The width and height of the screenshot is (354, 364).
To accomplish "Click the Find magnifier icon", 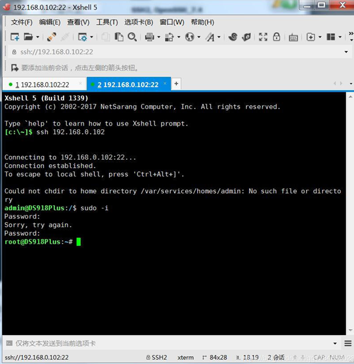I will [x=132, y=37].
